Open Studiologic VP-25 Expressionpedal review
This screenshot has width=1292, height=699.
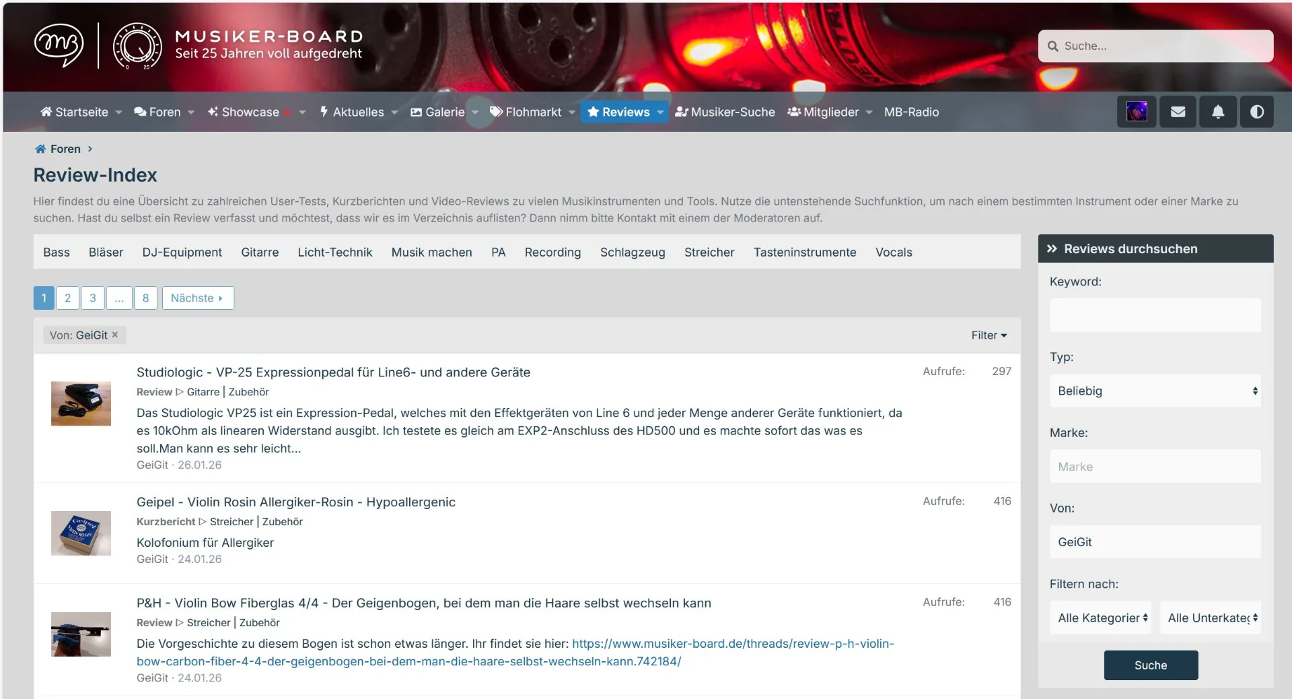coord(333,372)
